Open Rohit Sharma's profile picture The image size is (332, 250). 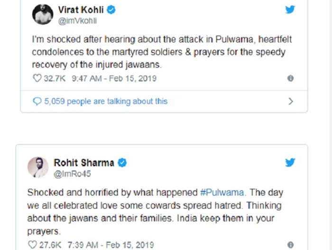coord(38,167)
